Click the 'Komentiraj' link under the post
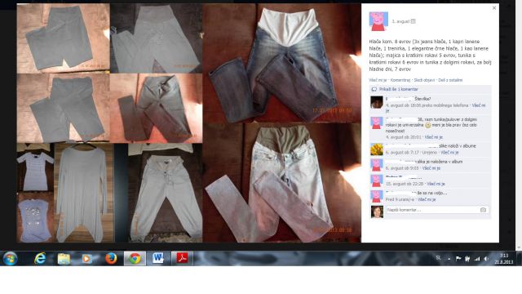 click(400, 80)
